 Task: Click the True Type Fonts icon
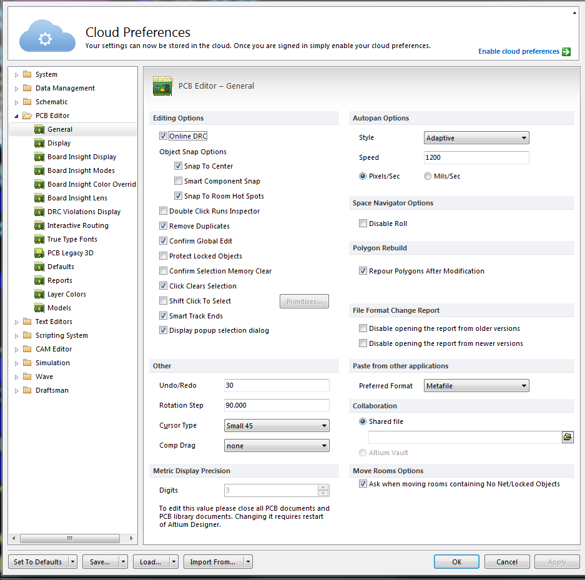pyautogui.click(x=39, y=240)
